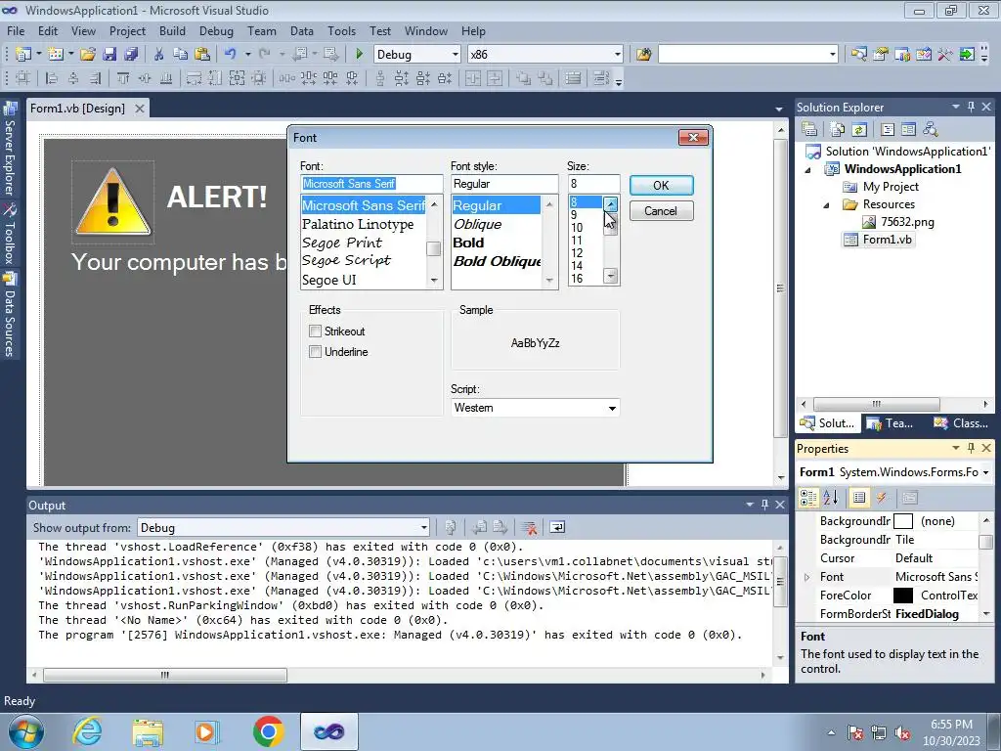
Task: Expand the Font property row in Properties
Action: [806, 577]
